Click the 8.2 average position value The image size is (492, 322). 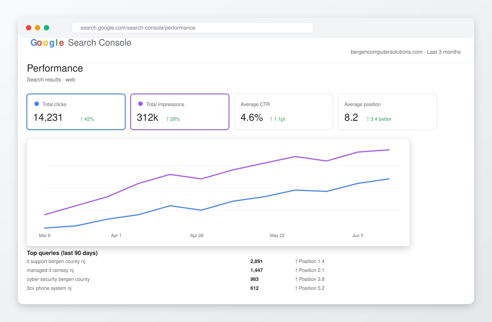[x=351, y=117]
